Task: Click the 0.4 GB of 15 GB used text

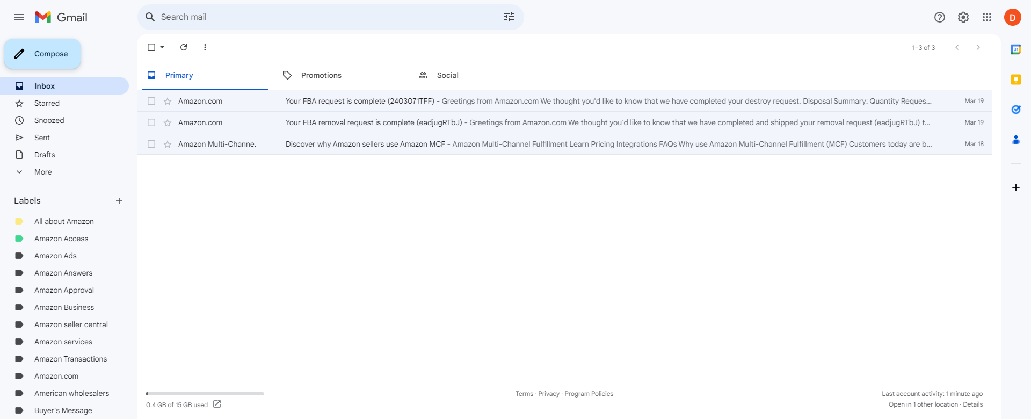Action: pyautogui.click(x=177, y=405)
